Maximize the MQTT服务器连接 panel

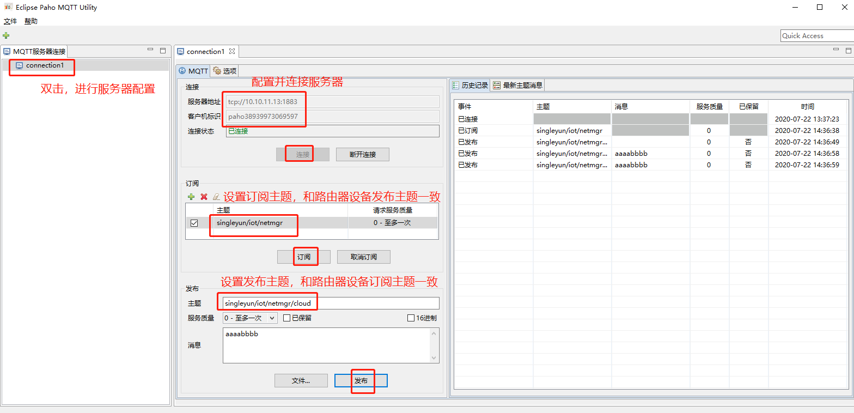(162, 50)
